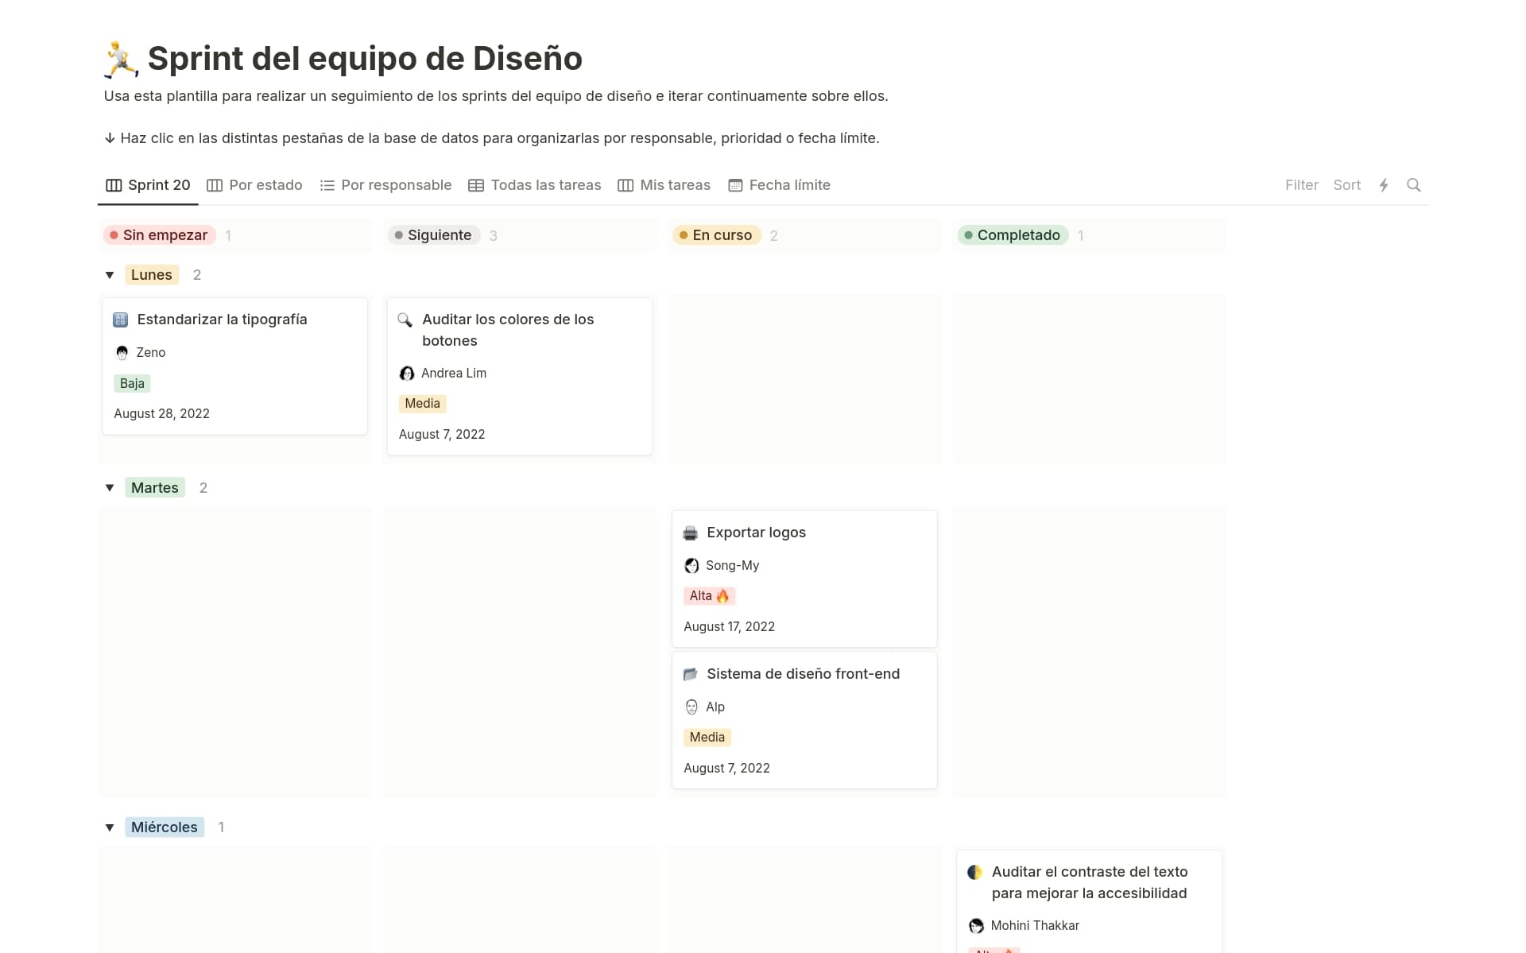Click the green Baja priority tag
1526x953 pixels.
tap(132, 383)
